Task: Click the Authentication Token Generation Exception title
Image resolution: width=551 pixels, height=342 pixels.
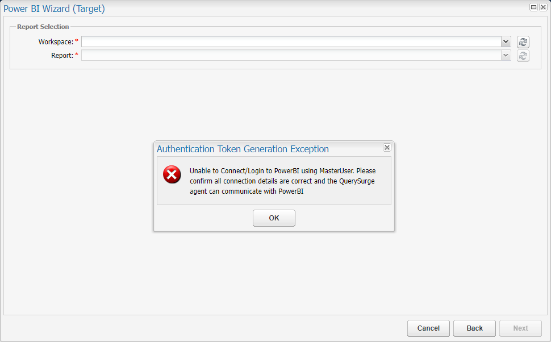Action: (243, 149)
